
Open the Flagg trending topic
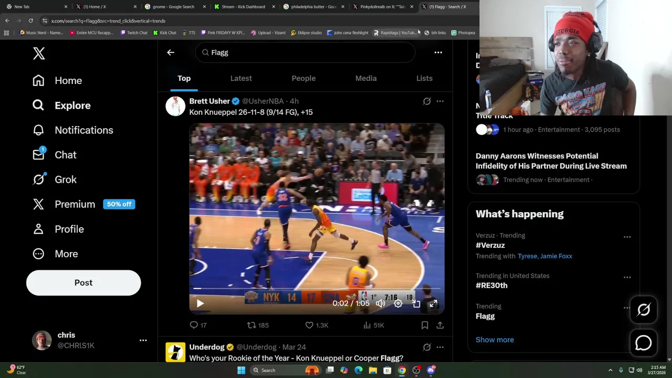[x=485, y=316]
